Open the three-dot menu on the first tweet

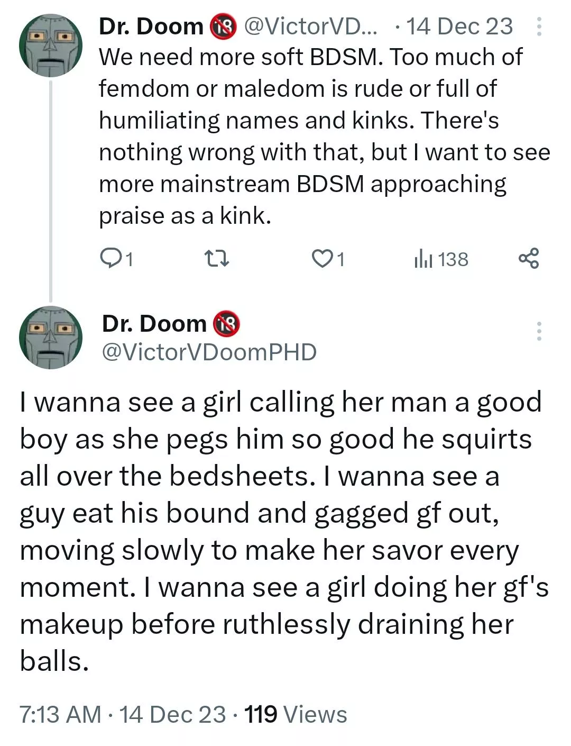tap(540, 26)
